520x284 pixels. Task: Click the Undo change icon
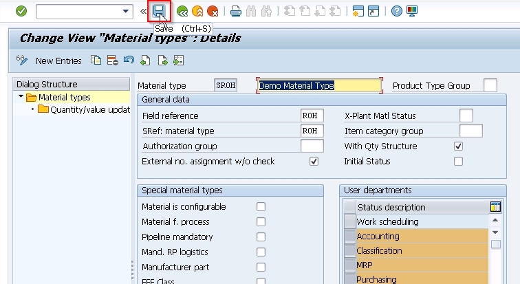[128, 61]
